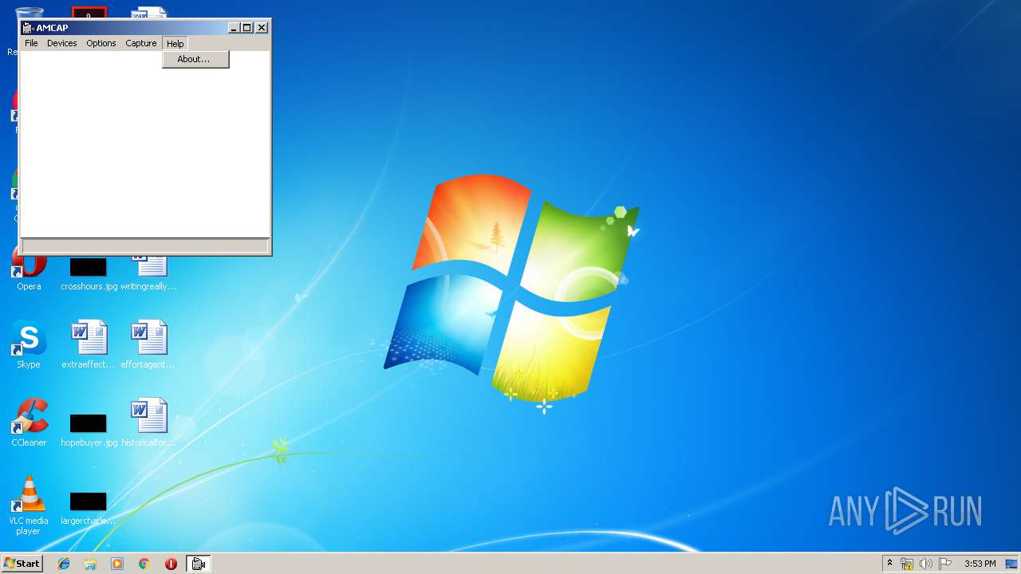Open the Action Center flag icon
The height and width of the screenshot is (574, 1021).
point(945,564)
